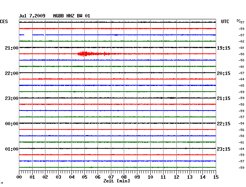
Task: Select the DC offset value -56
Action: click(241, 130)
